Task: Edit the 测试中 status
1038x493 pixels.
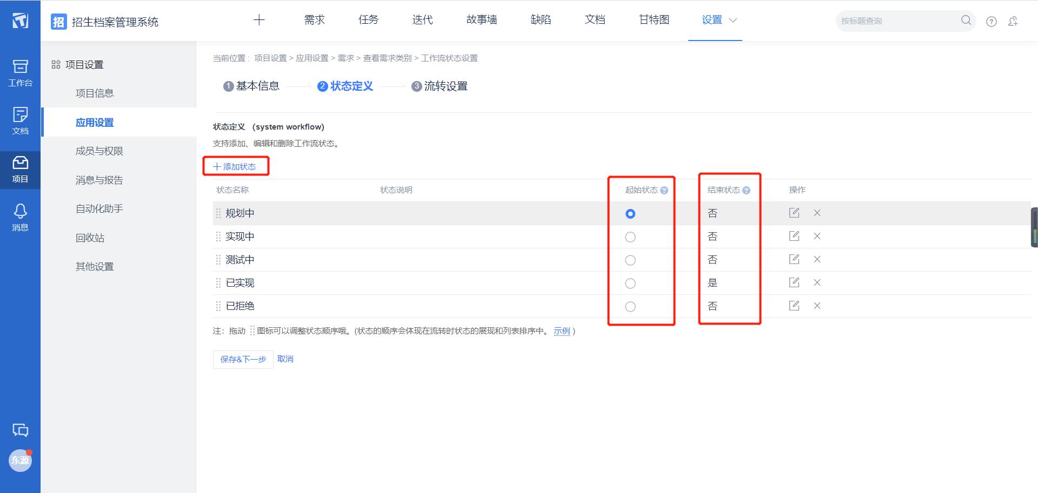Action: (794, 259)
